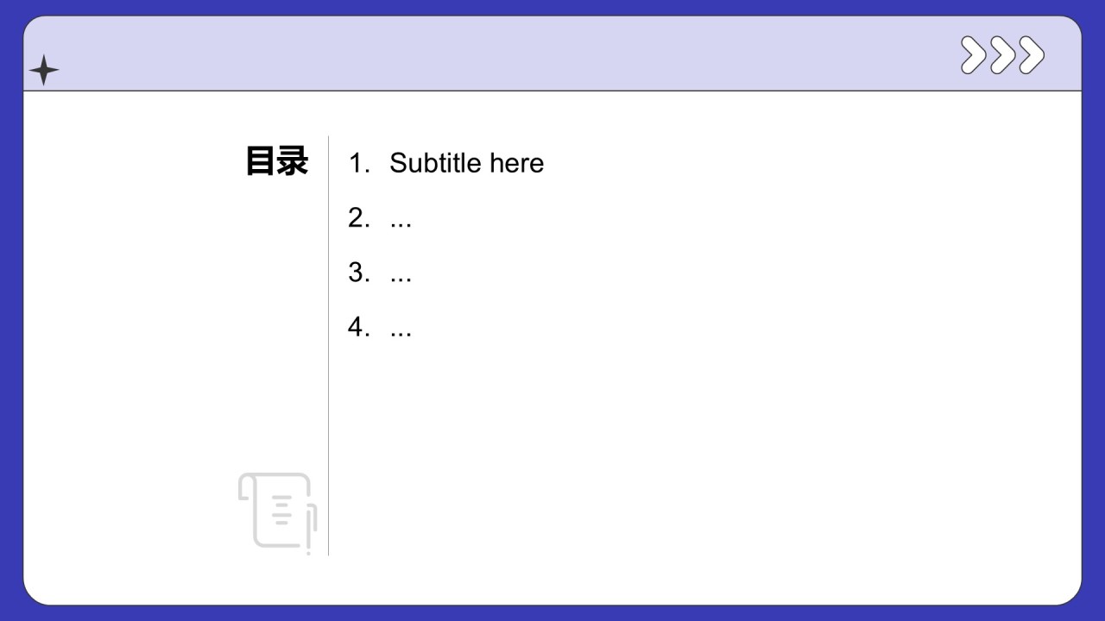Image resolution: width=1105 pixels, height=621 pixels.
Task: Select the list number "3."
Action: point(359,273)
